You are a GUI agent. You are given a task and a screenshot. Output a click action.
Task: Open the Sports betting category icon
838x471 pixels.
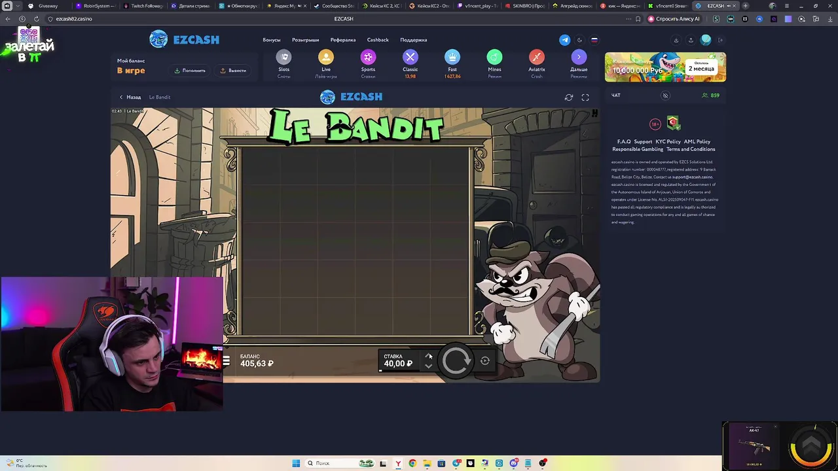[368, 58]
